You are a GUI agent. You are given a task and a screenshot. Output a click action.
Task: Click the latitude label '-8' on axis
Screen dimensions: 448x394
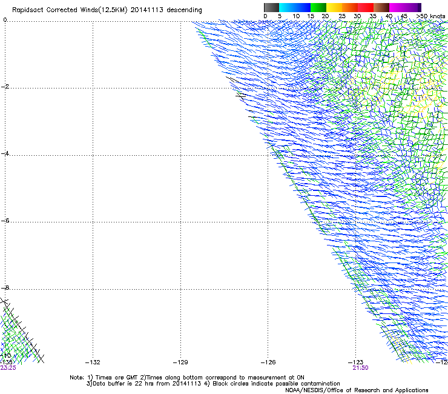click(5, 288)
